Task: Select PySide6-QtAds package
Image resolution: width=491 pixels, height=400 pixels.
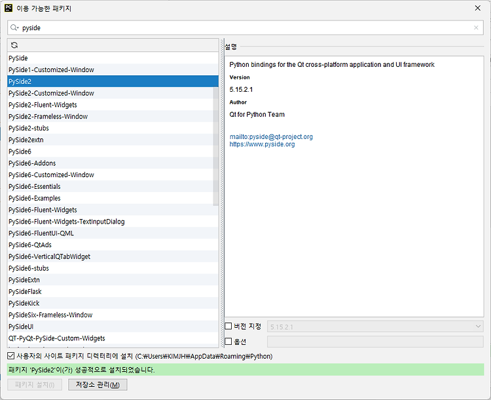Action: (x=113, y=245)
